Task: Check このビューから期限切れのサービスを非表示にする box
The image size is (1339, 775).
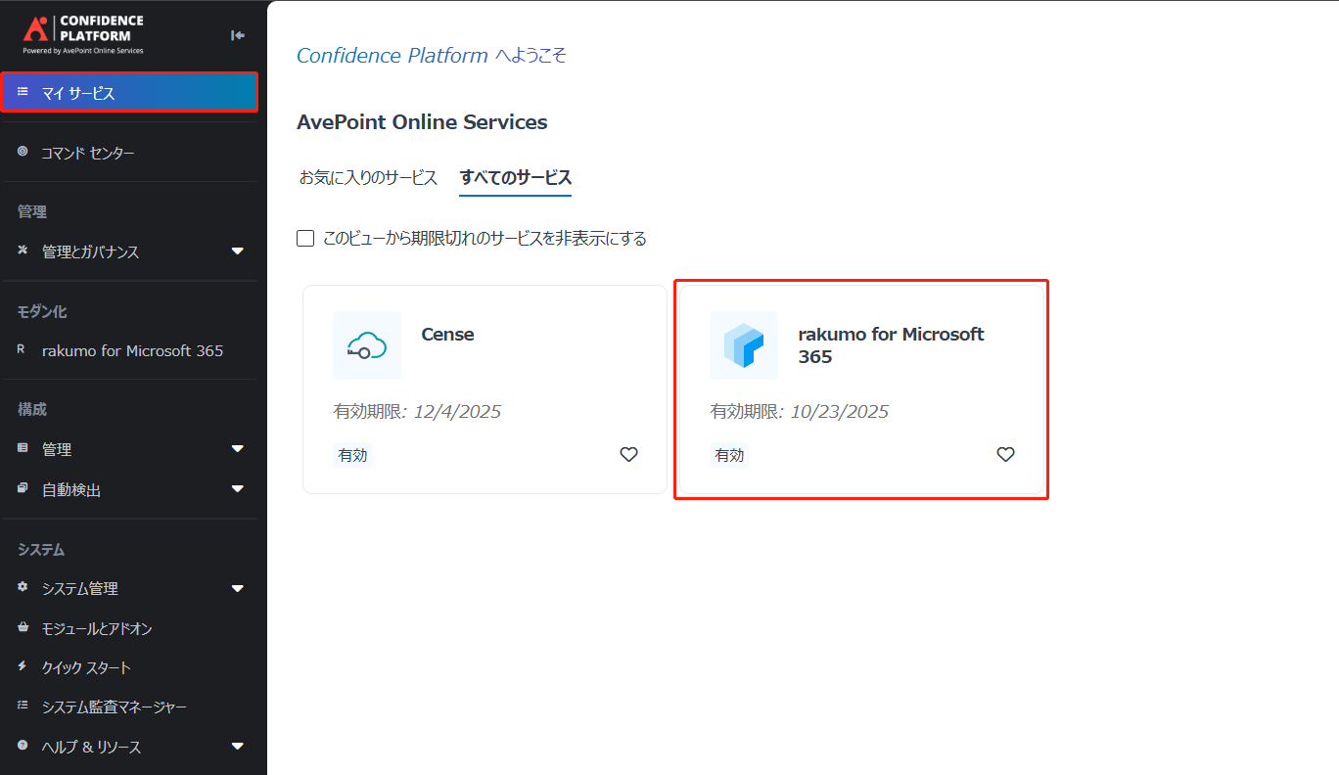Action: coord(305,238)
